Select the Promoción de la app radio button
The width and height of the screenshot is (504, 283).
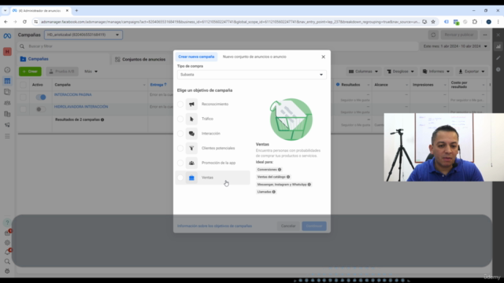click(x=180, y=163)
